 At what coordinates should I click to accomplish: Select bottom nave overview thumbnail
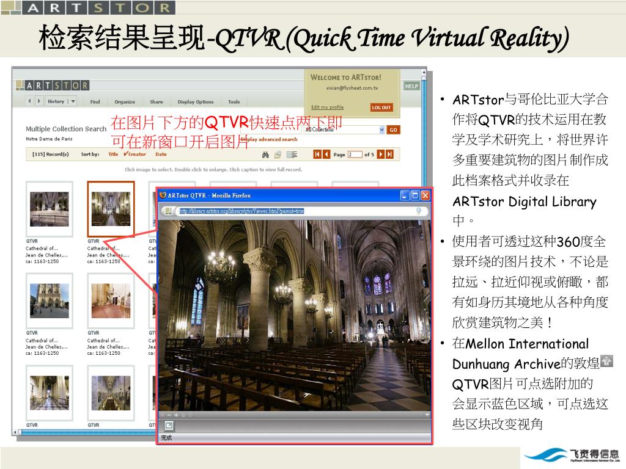[x=111, y=393]
